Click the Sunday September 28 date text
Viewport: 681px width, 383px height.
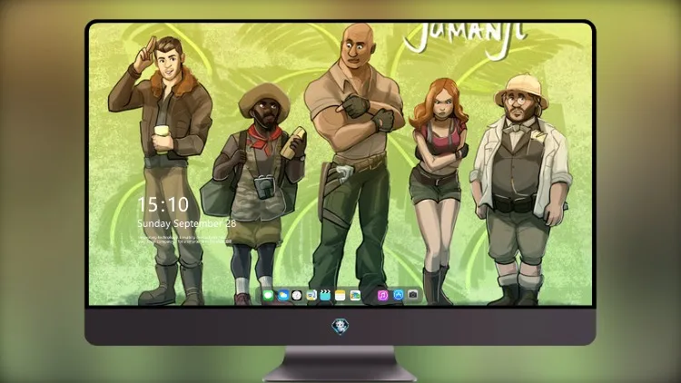(x=187, y=223)
